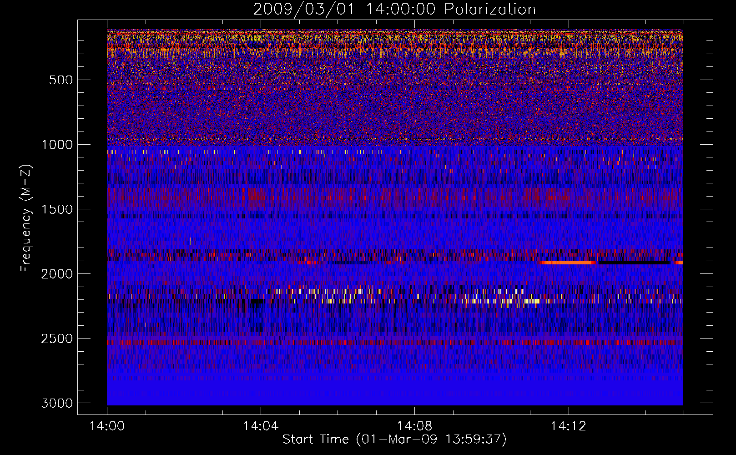
Task: Click the bright orange burst near 1900 MHz
Action: [x=568, y=263]
